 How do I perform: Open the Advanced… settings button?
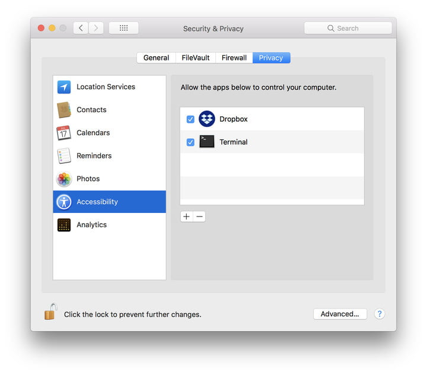point(340,314)
